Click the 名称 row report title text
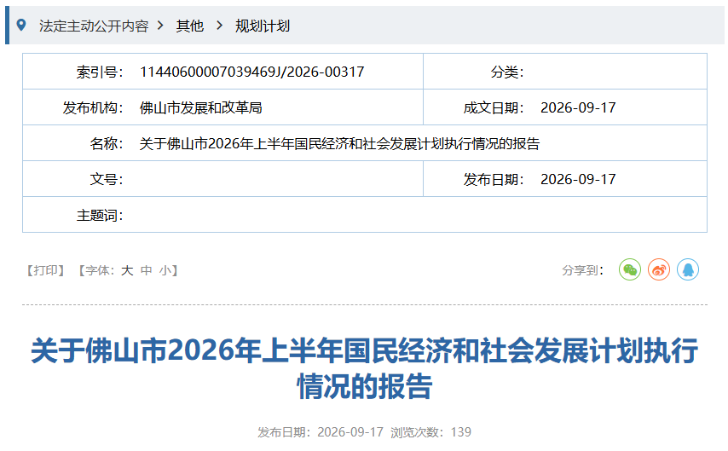Screen dimensions: 728x451 [x=339, y=143]
